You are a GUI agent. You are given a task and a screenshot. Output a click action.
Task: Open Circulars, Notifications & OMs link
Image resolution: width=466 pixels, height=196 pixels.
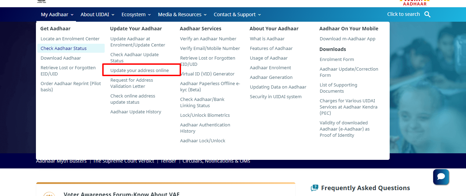tap(216, 161)
